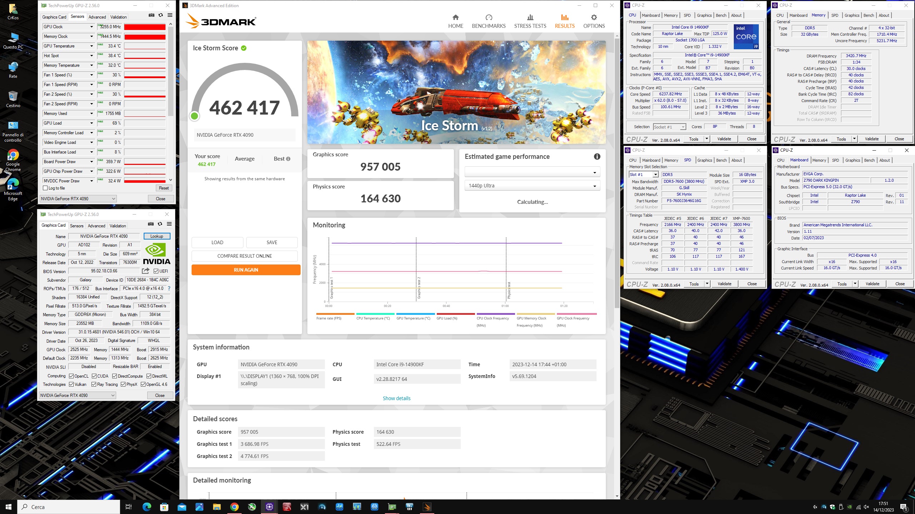
Task: Open the RESULTS section in 3DMark
Action: (565, 21)
